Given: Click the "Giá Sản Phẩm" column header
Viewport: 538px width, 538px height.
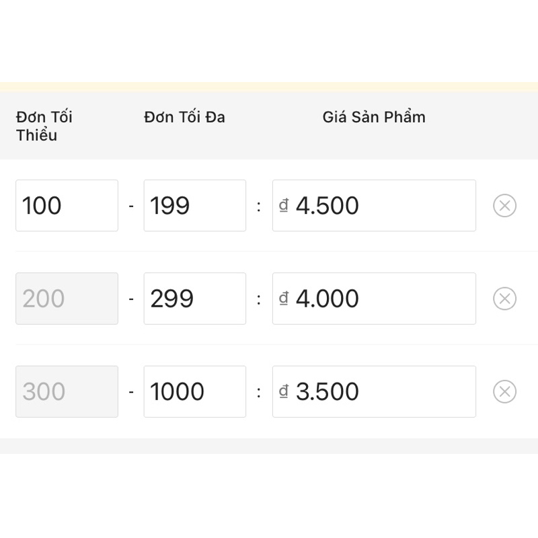Looking at the screenshot, I should (x=374, y=117).
